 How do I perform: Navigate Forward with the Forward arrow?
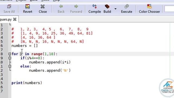76,9
